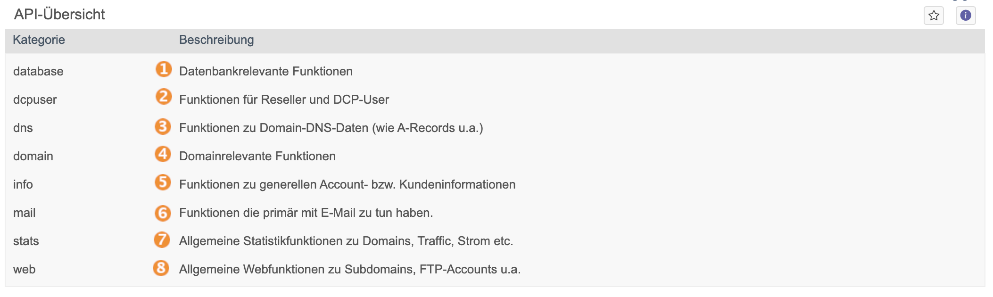The image size is (993, 297).
Task: Click the star favorite icon
Action: tap(934, 16)
